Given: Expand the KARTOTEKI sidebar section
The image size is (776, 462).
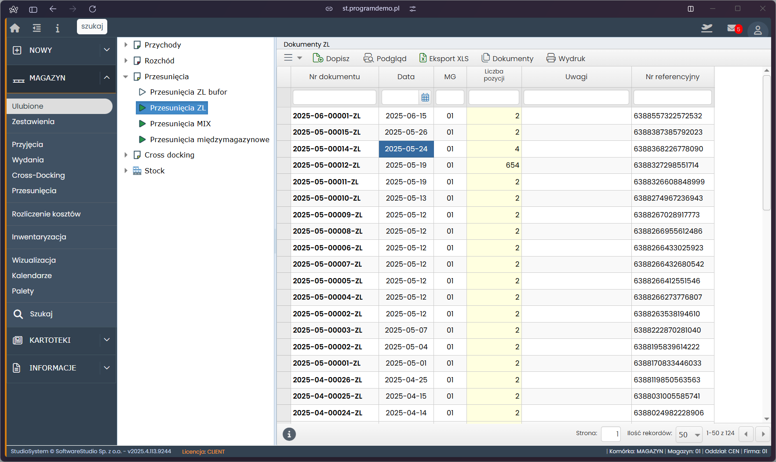Looking at the screenshot, I should 106,340.
